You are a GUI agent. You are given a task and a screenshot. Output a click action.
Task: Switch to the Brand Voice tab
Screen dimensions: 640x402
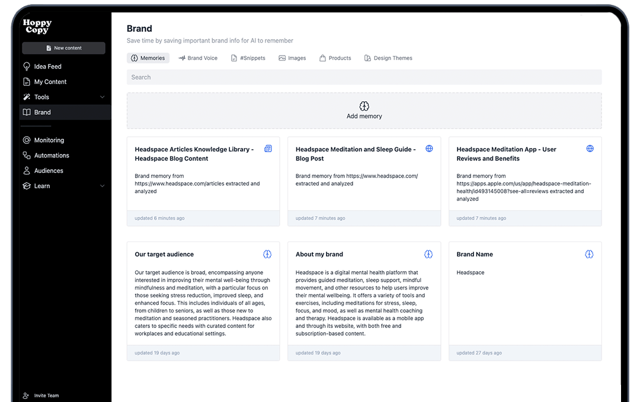pos(198,58)
